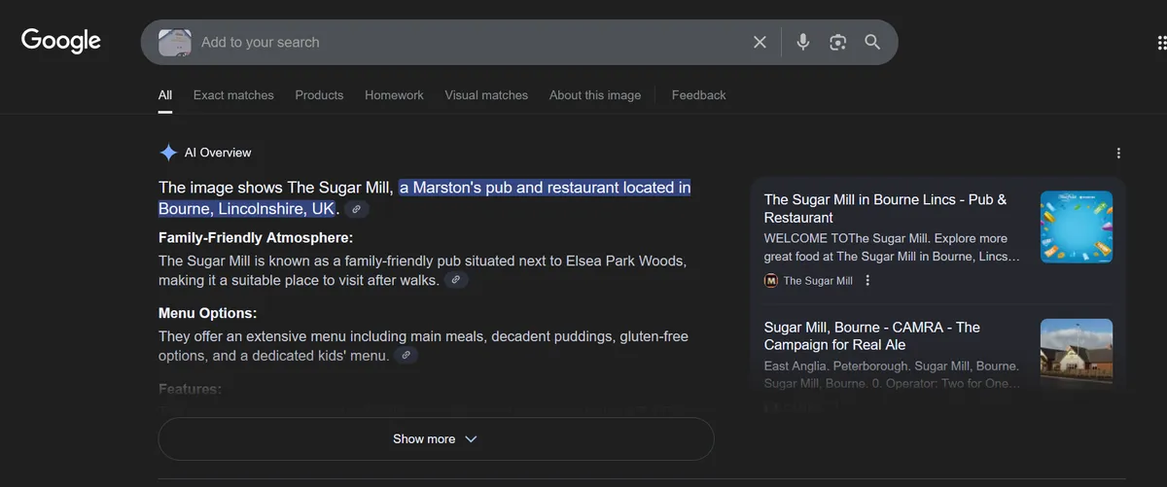This screenshot has height=487, width=1167.
Task: Switch to Exact matches tab
Action: point(233,95)
